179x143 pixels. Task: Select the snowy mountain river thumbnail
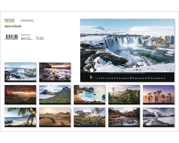pyautogui.click(x=158, y=117)
